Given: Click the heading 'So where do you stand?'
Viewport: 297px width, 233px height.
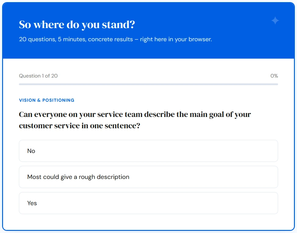Looking at the screenshot, I should pos(77,25).
